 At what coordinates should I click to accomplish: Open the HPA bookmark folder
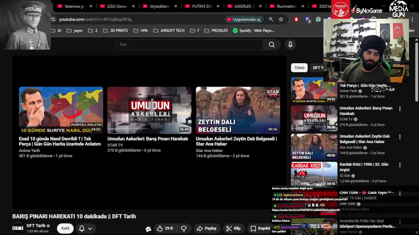(x=140, y=30)
